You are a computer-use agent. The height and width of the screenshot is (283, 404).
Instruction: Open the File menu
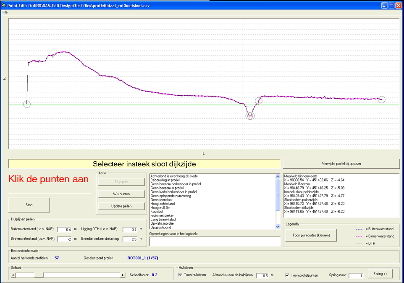click(x=5, y=12)
